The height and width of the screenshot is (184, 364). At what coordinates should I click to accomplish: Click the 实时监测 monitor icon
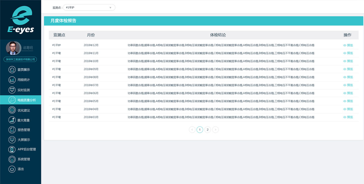tap(12, 90)
